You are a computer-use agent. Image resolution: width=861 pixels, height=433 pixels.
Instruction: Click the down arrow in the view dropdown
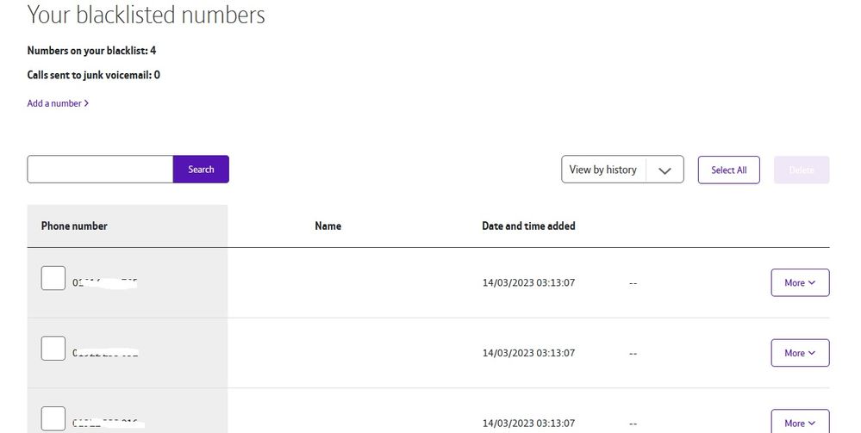[664, 170]
